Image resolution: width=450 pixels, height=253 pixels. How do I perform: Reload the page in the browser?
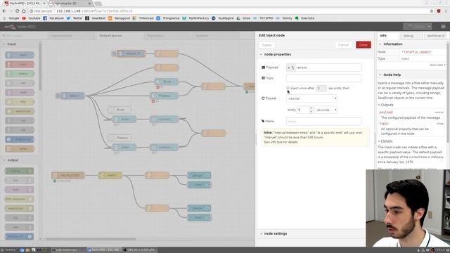pyautogui.click(x=17, y=11)
